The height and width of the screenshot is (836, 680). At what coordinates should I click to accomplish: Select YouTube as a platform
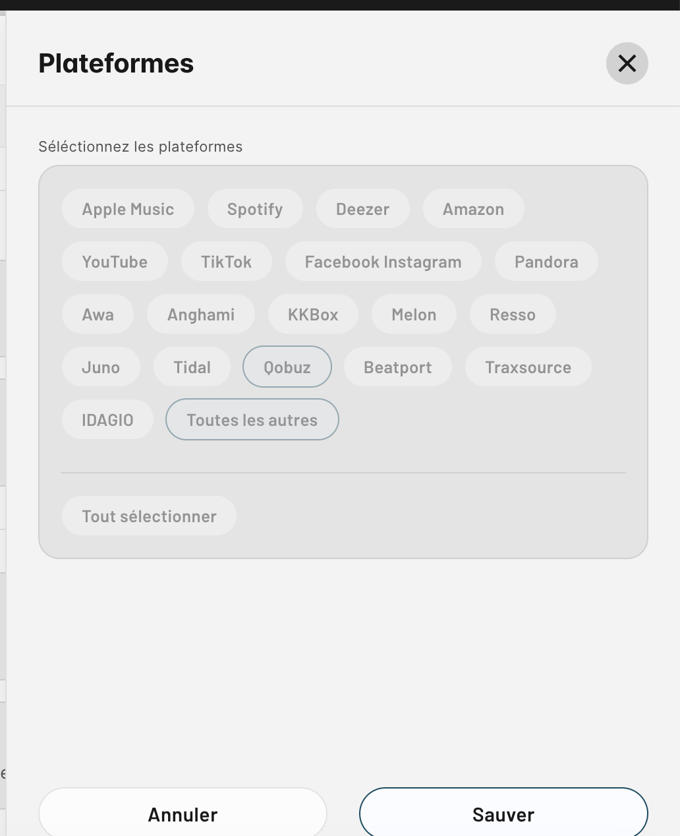pyautogui.click(x=115, y=262)
